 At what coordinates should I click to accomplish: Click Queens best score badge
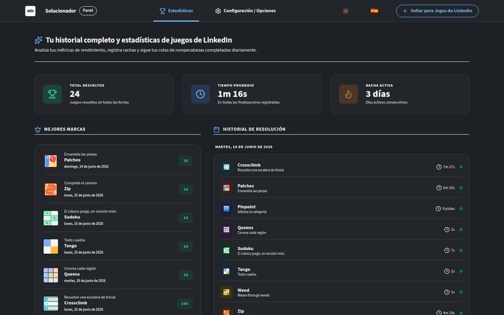pyautogui.click(x=186, y=275)
